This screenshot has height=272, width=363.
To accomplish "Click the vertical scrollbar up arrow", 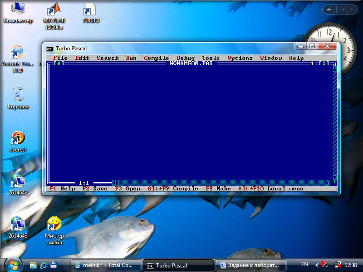I will 335,68.
